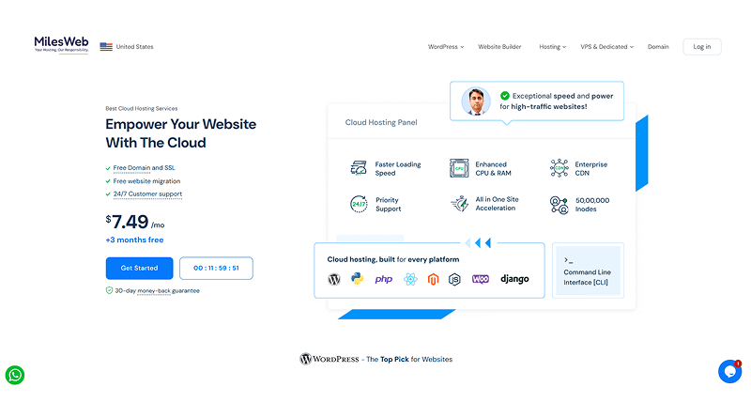Click the React platform icon
751x418 pixels.
coord(409,279)
